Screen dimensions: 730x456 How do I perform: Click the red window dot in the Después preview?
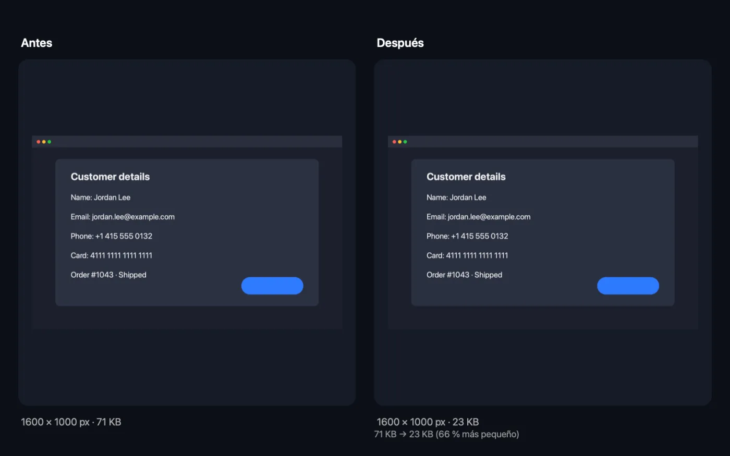tap(394, 142)
